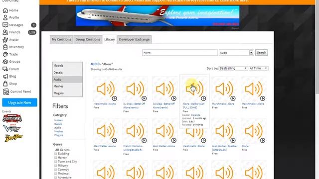Open Inventory from the sidebar
Viewport: 319px width, 179px height.
(x=13, y=47)
